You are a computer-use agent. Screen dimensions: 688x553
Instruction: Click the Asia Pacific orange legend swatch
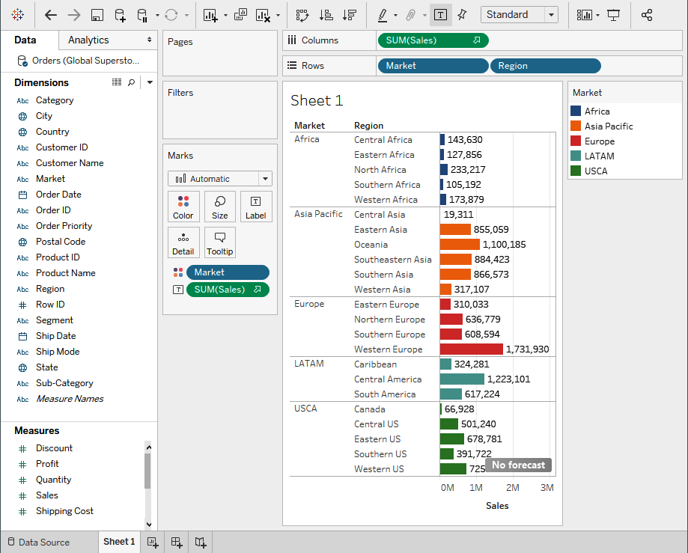(x=576, y=126)
